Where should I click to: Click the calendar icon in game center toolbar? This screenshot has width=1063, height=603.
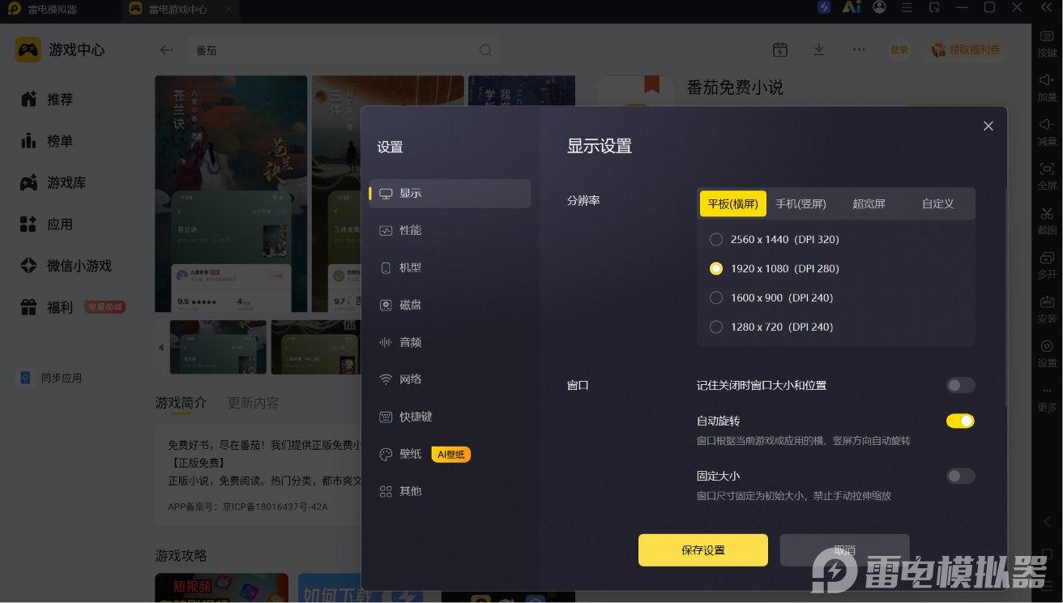click(780, 50)
